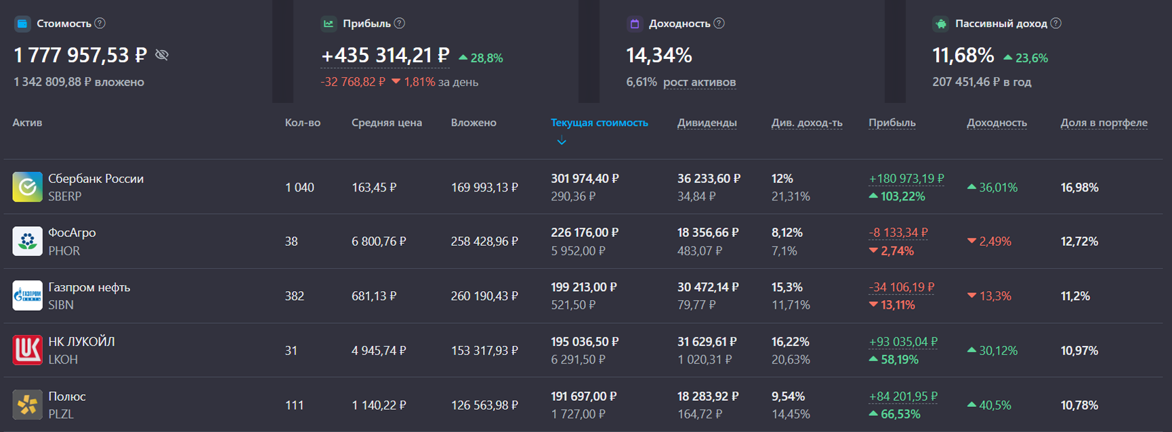Screen dimensions: 1172x432
Task: Click the +435 314,21 ₽ profit value
Action: pyautogui.click(x=385, y=55)
